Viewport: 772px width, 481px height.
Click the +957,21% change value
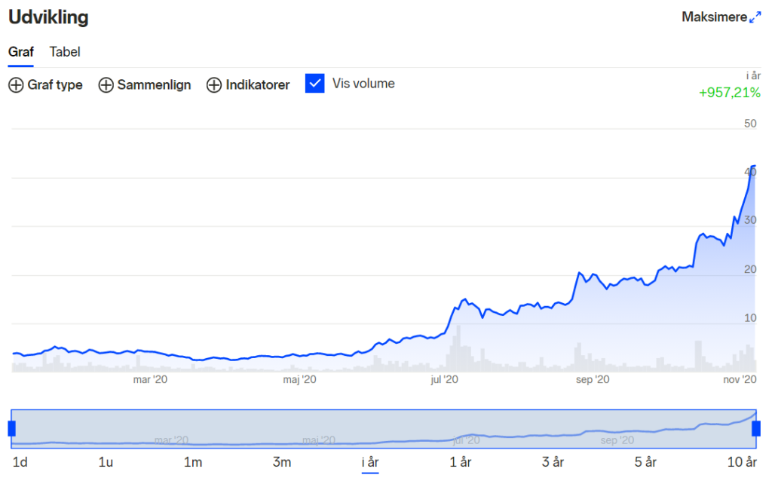730,93
